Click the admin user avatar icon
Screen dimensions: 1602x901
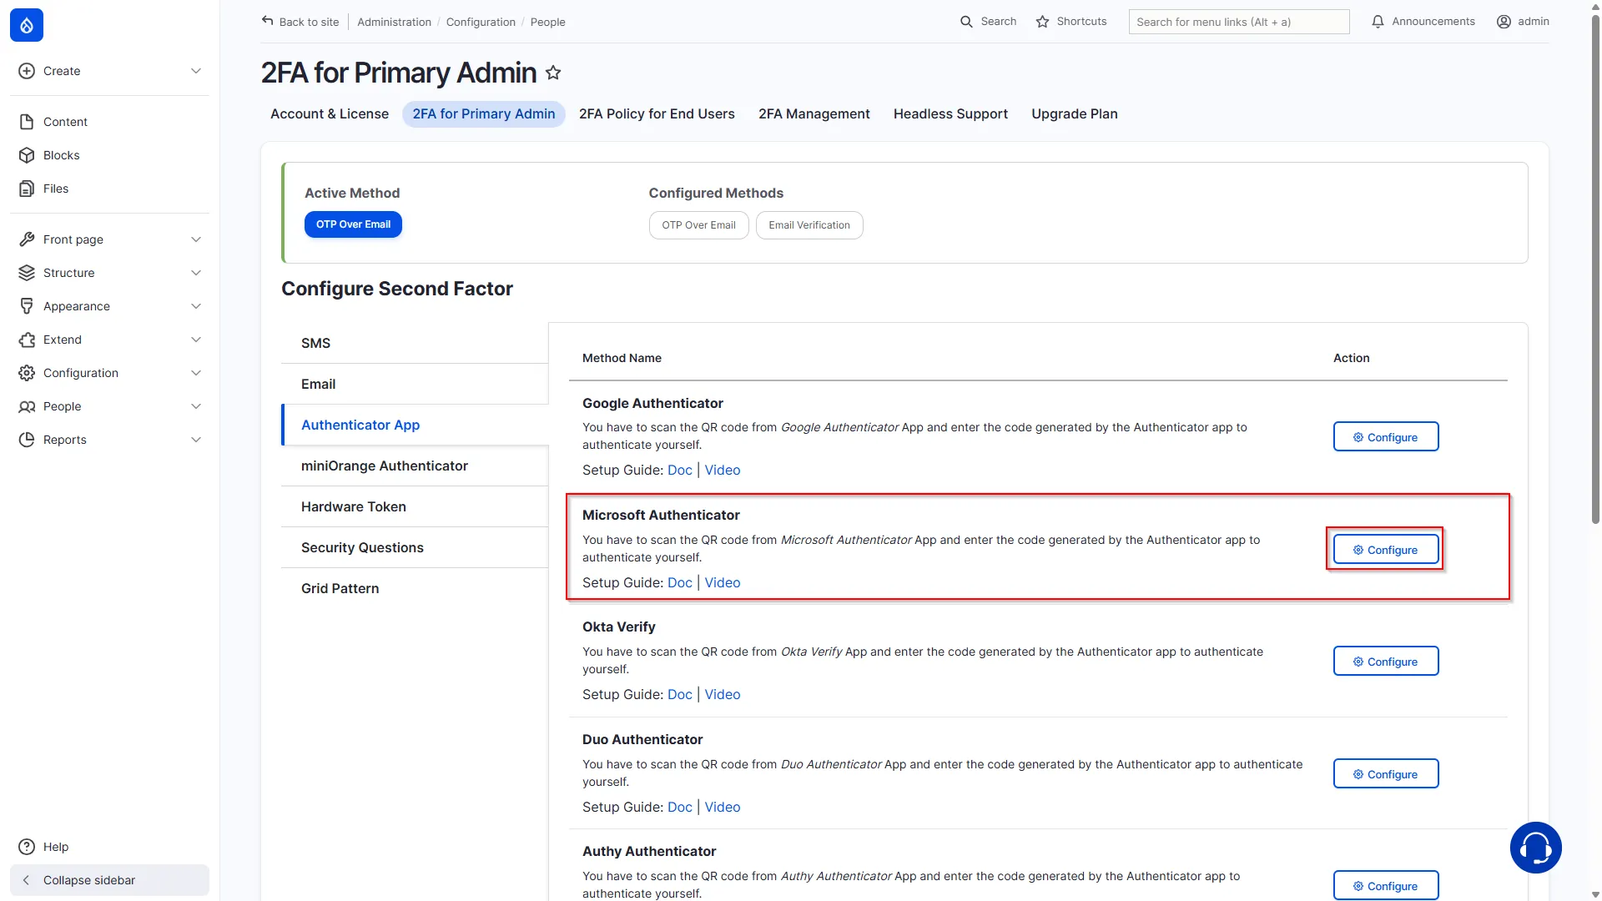click(1504, 22)
